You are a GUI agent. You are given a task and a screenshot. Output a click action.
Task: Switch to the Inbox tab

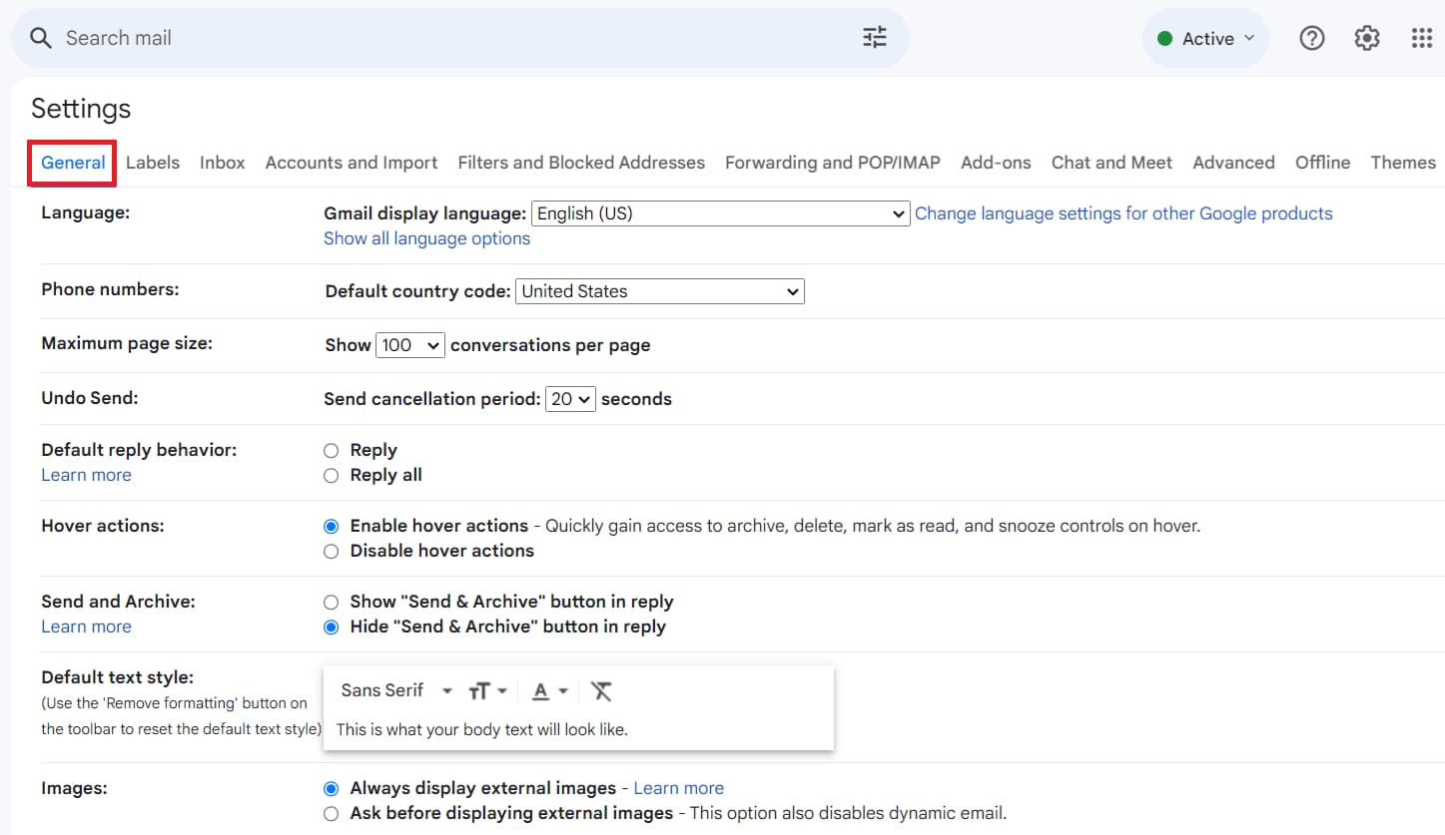(222, 163)
